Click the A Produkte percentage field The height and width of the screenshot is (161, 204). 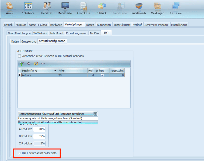39,129
